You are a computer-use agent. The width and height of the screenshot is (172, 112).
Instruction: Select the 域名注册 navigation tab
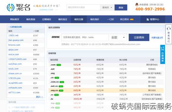[79, 19]
